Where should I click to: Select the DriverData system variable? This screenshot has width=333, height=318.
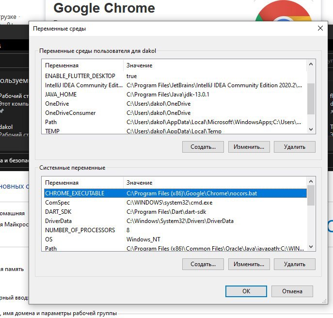coord(175,221)
